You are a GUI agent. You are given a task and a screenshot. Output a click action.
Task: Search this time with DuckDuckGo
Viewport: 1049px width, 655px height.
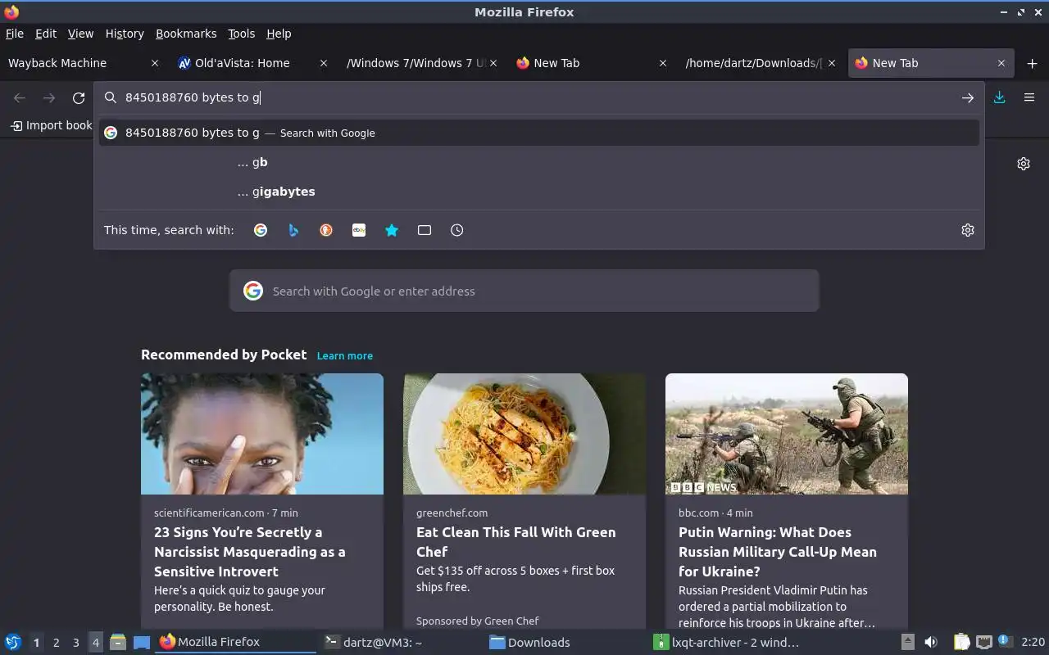(x=326, y=230)
